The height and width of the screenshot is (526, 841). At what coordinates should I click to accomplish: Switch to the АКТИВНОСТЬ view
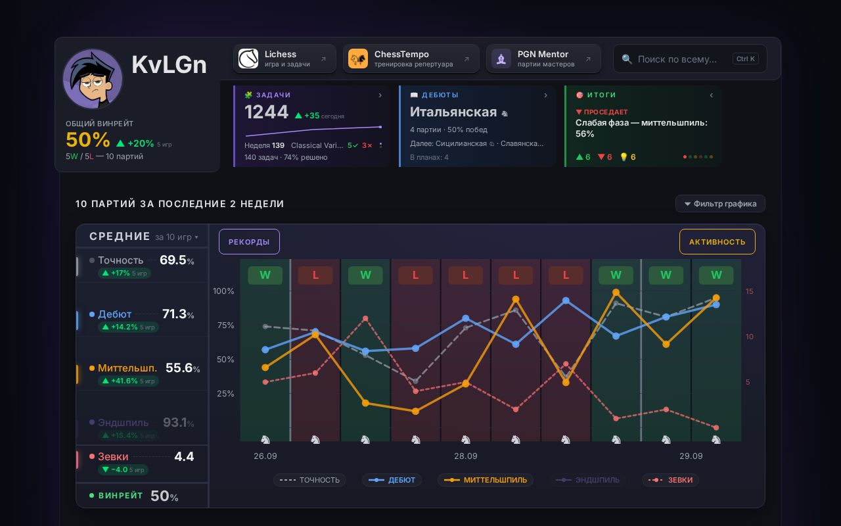point(717,241)
